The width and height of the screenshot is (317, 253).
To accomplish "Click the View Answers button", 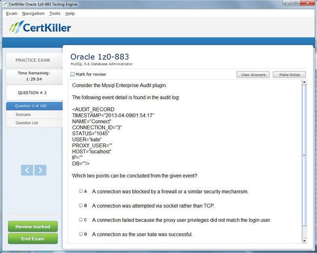I will tap(253, 74).
